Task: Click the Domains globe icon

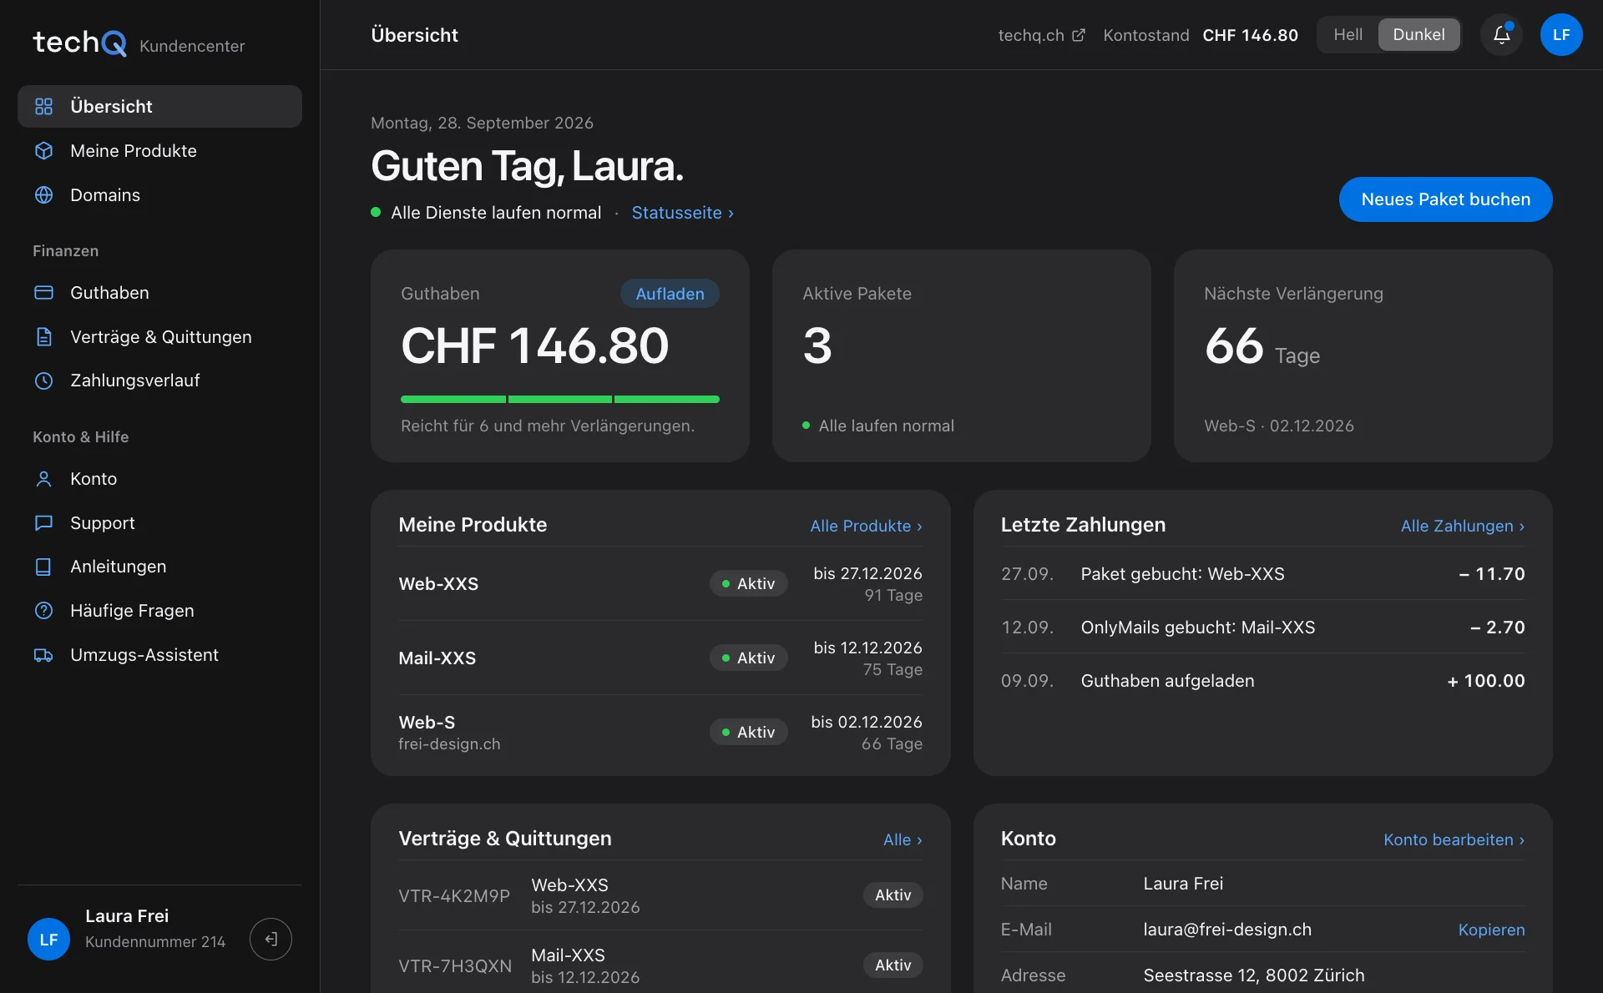Action: 43,195
